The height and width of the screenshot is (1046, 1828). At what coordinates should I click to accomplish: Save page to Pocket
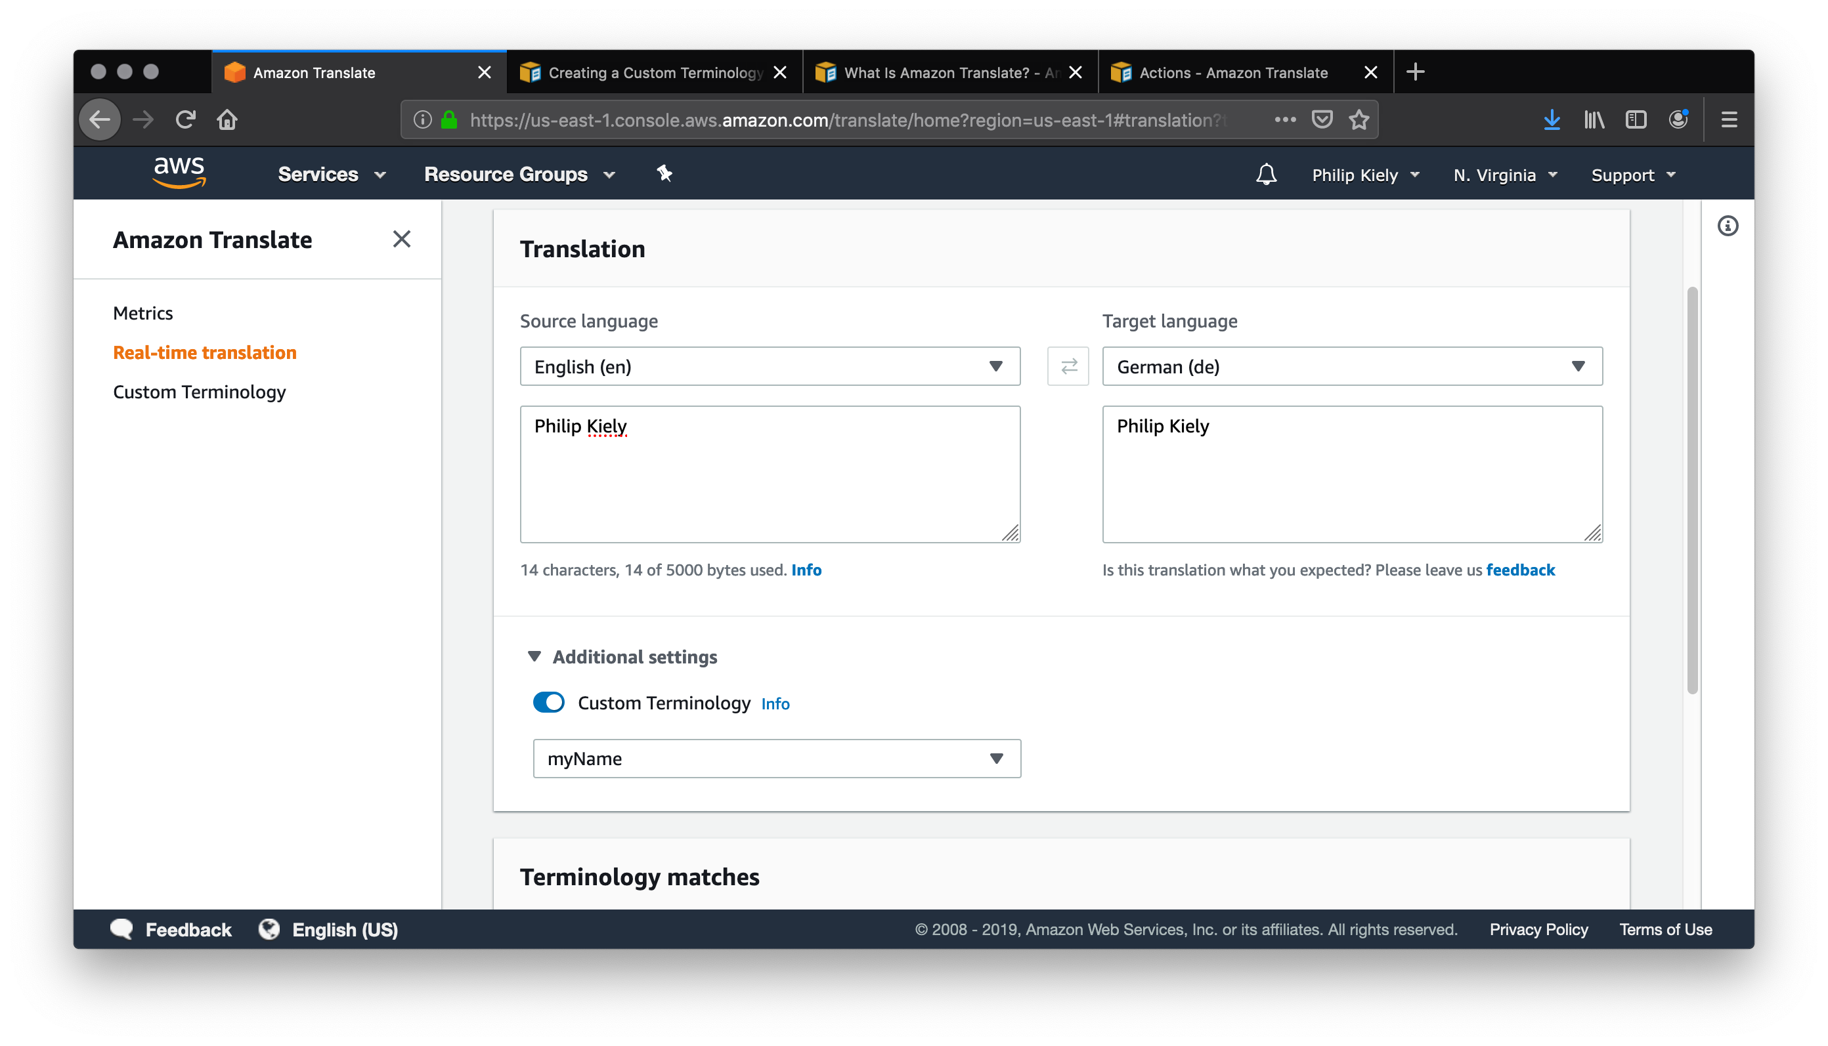[x=1322, y=119]
